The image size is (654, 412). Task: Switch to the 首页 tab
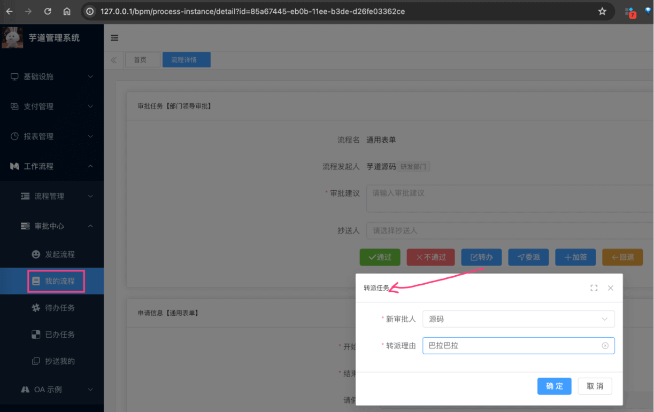coord(140,60)
